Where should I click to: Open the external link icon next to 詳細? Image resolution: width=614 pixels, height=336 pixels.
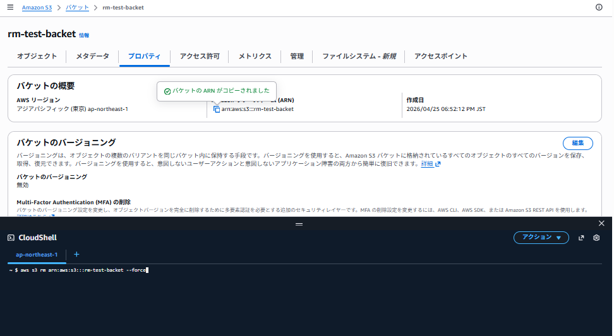(x=438, y=164)
